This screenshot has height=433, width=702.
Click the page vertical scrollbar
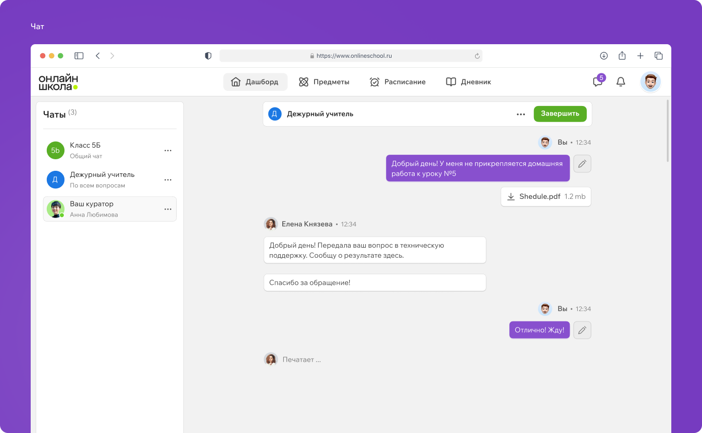(668, 131)
